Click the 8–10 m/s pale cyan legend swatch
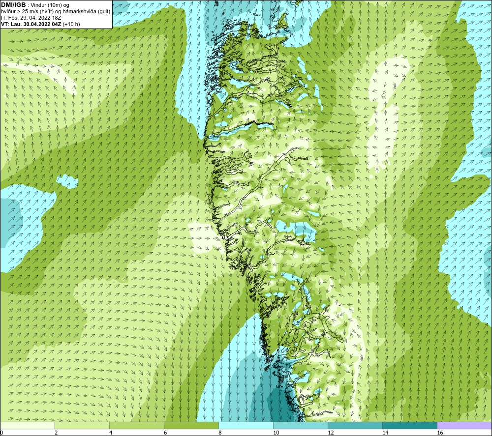The width and height of the screenshot is (492, 436). (246, 425)
